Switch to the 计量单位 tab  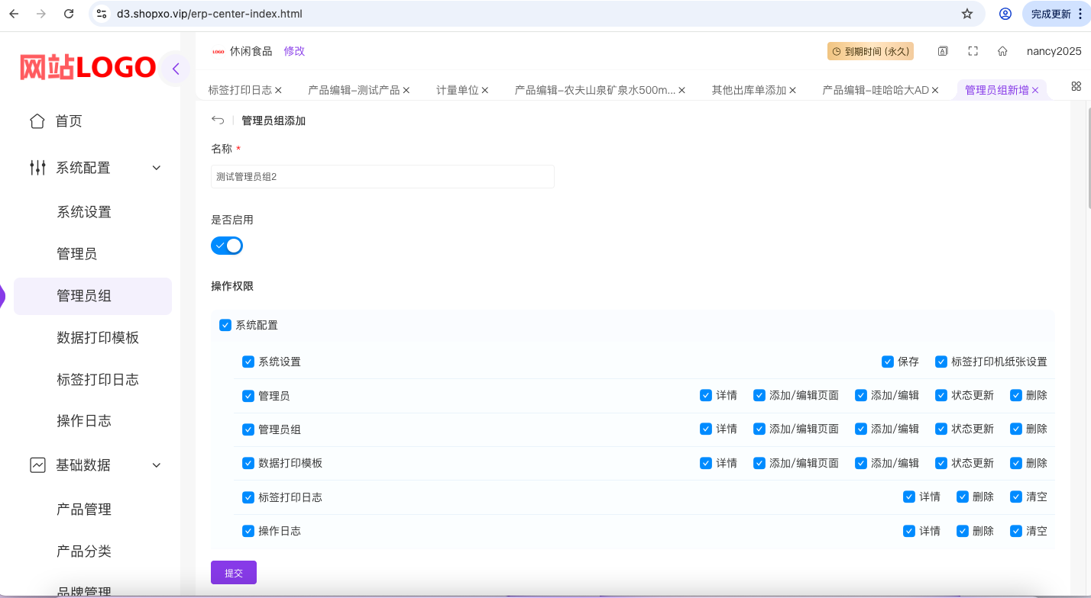[x=457, y=90]
